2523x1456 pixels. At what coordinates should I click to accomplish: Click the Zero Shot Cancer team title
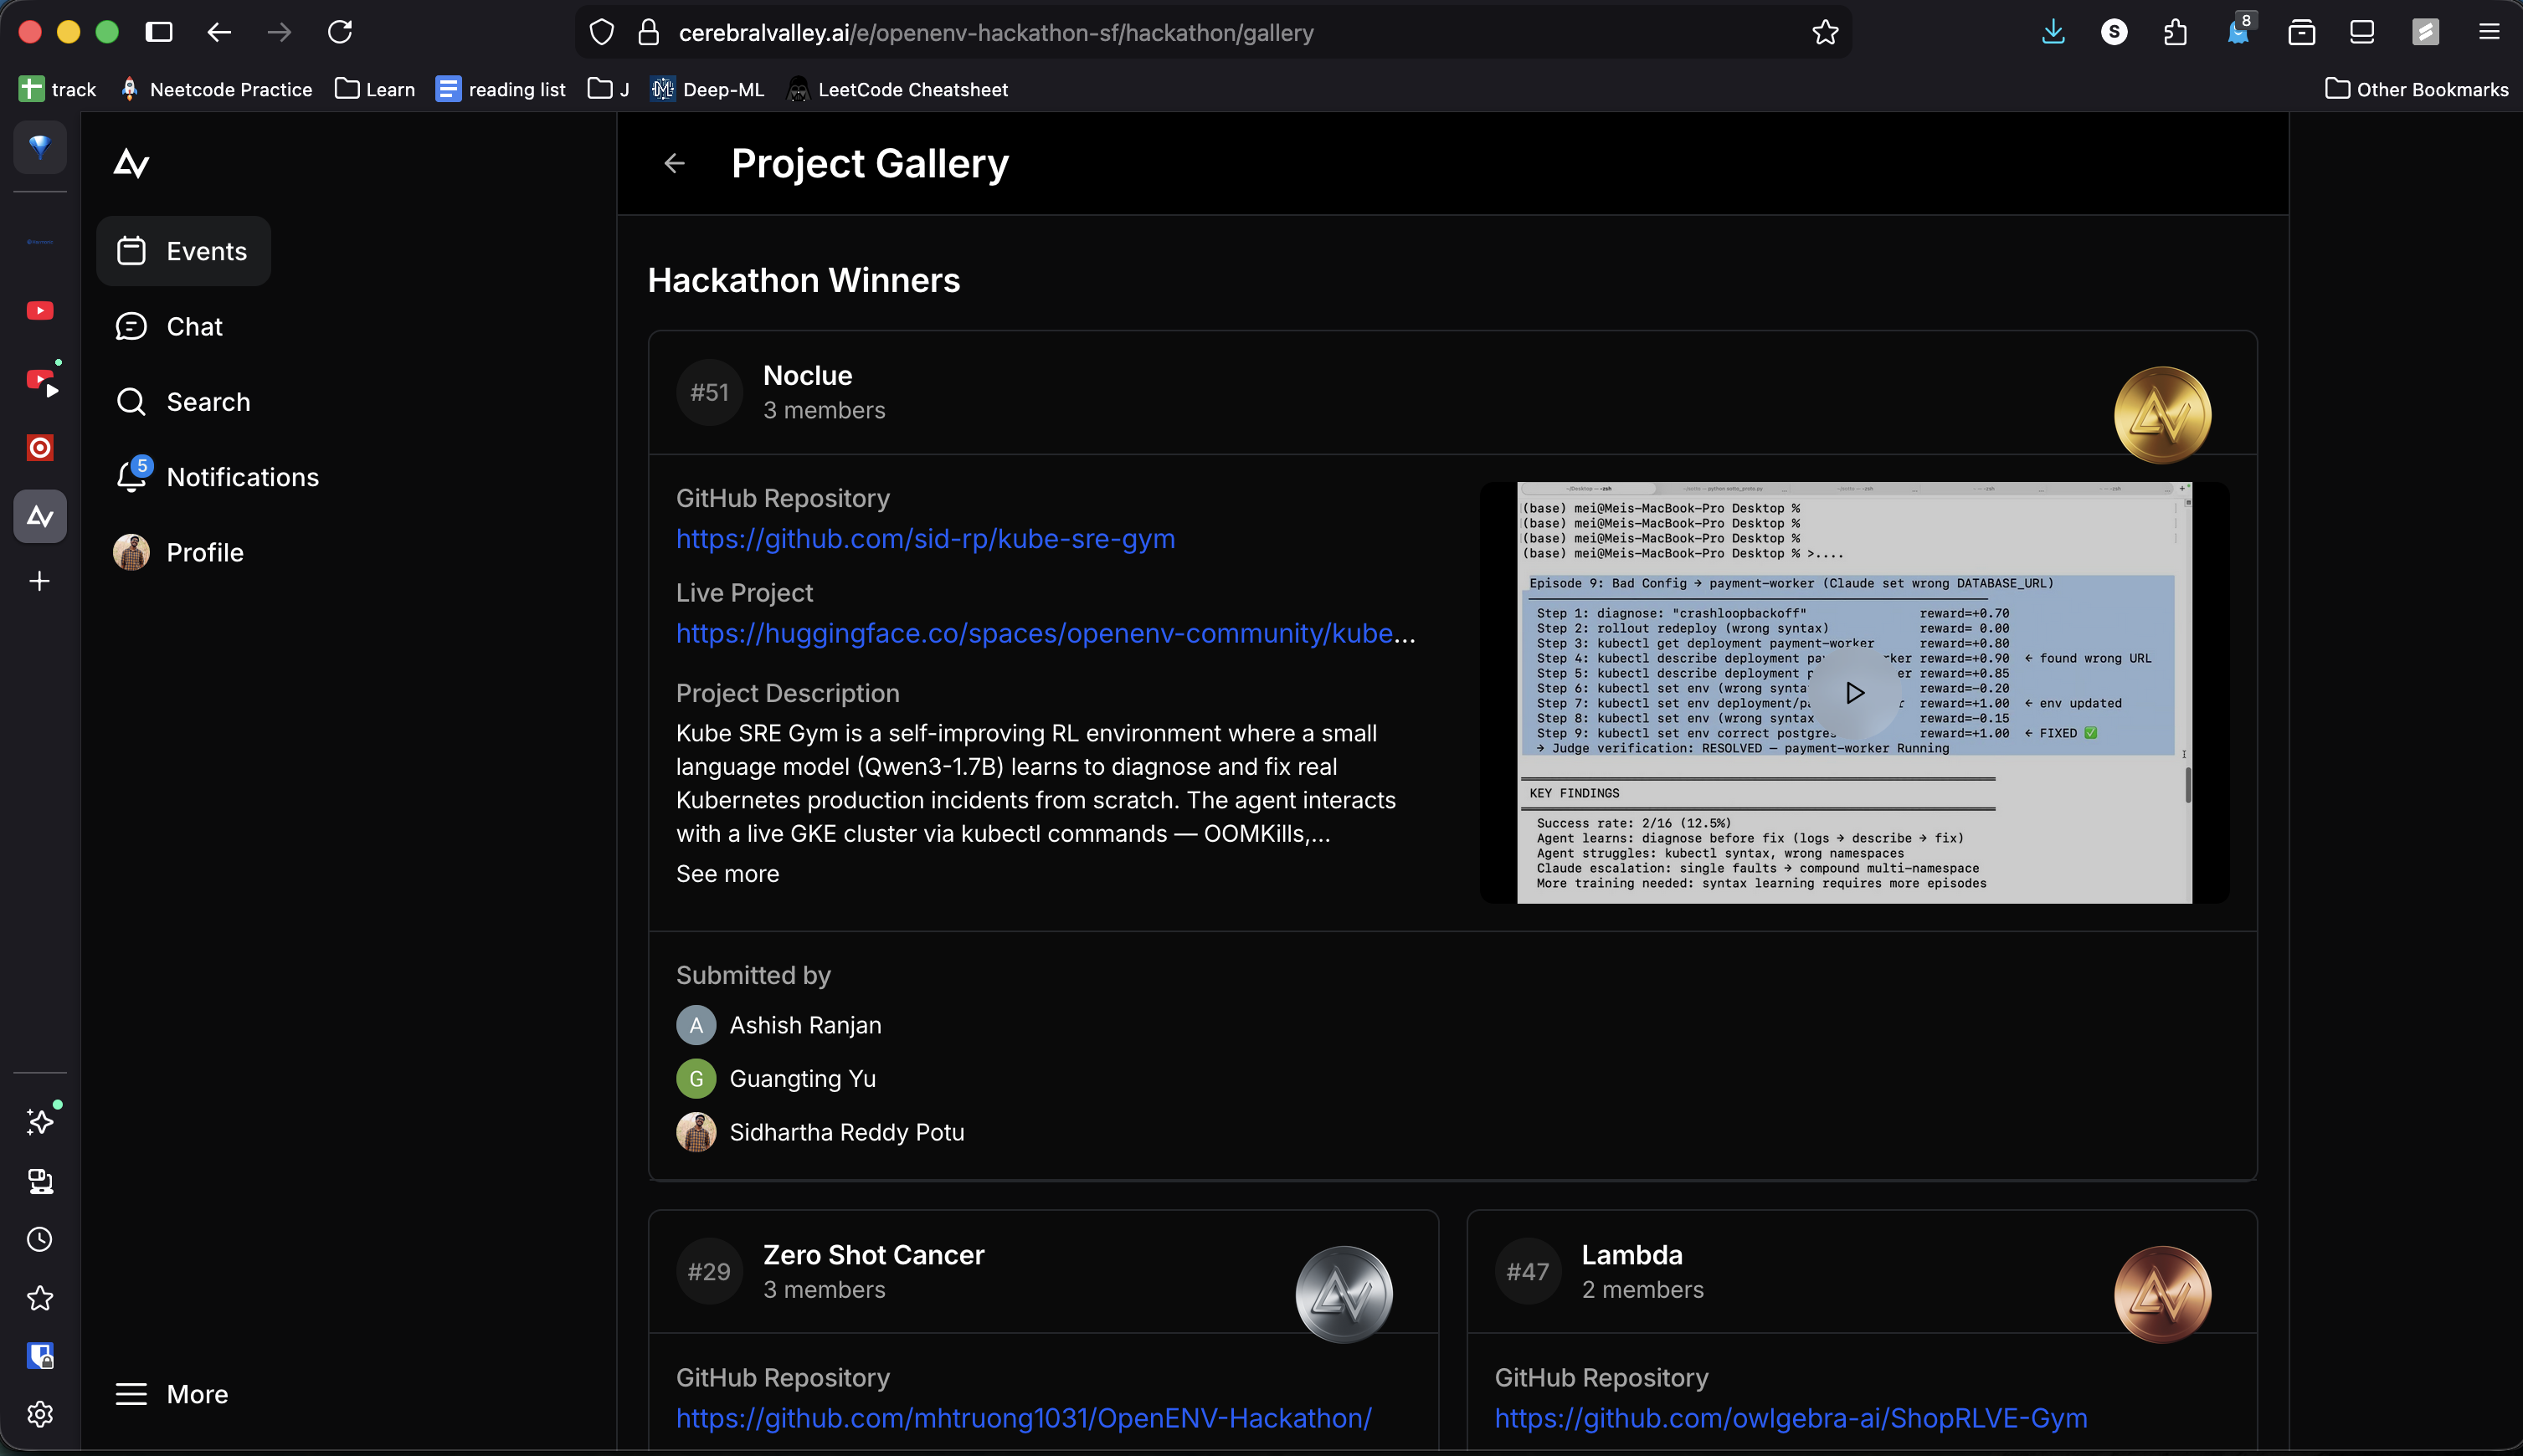(x=873, y=1254)
